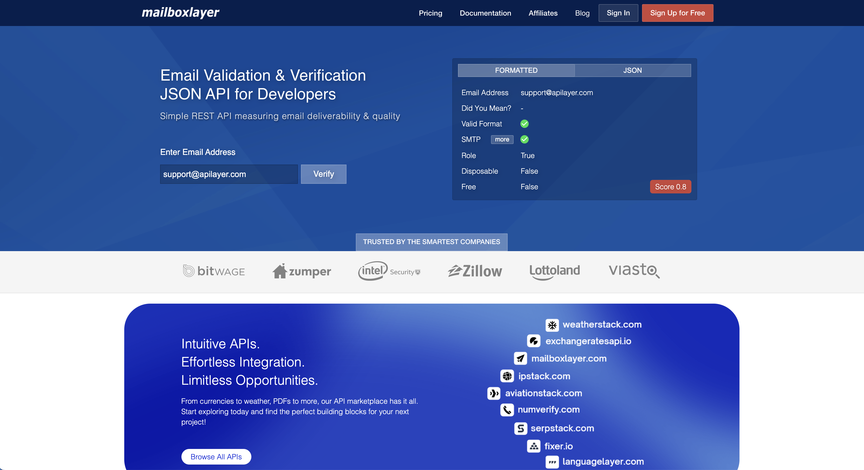Open the ipstack.com link
This screenshot has width=864, height=470.
click(544, 376)
